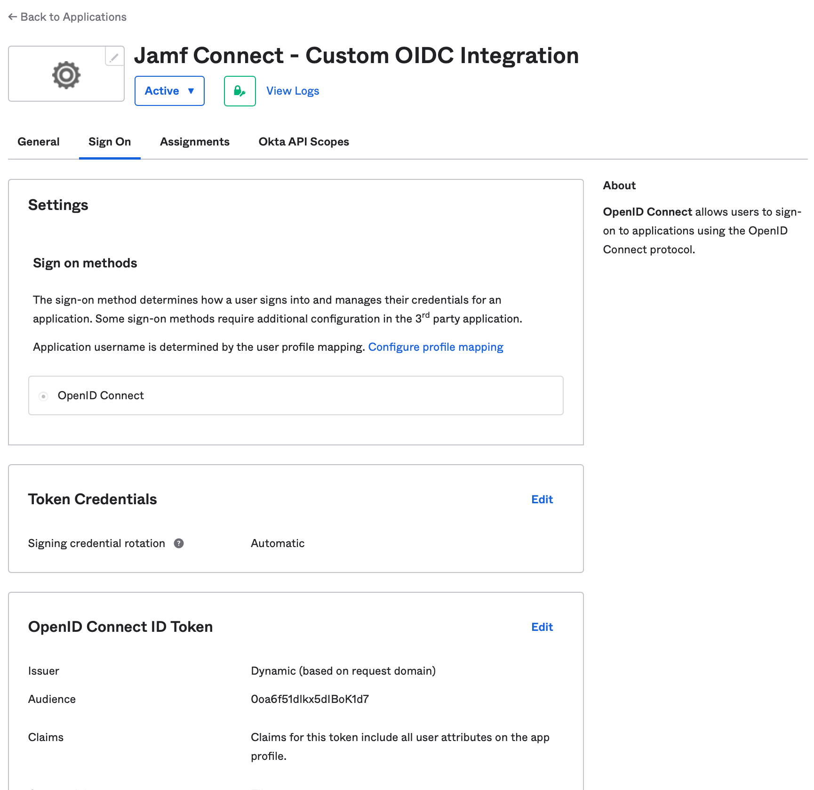Switch to the Assignments tab
This screenshot has height=790, width=814.
click(195, 142)
